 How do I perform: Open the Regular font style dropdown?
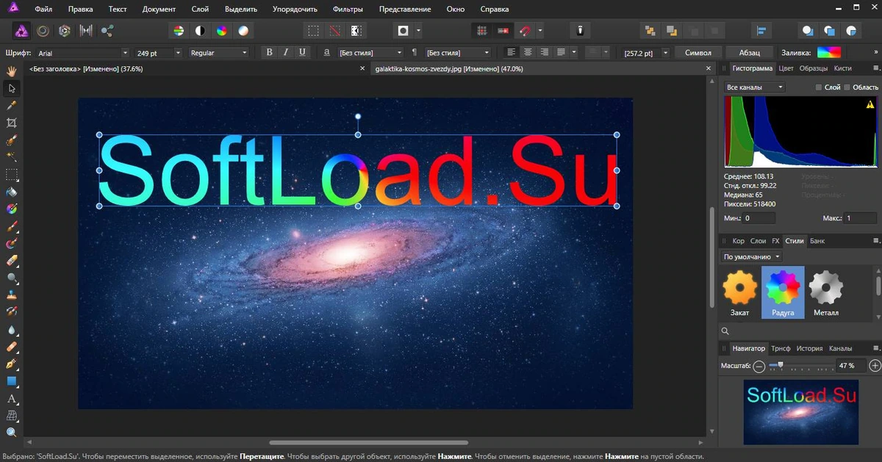click(x=219, y=53)
